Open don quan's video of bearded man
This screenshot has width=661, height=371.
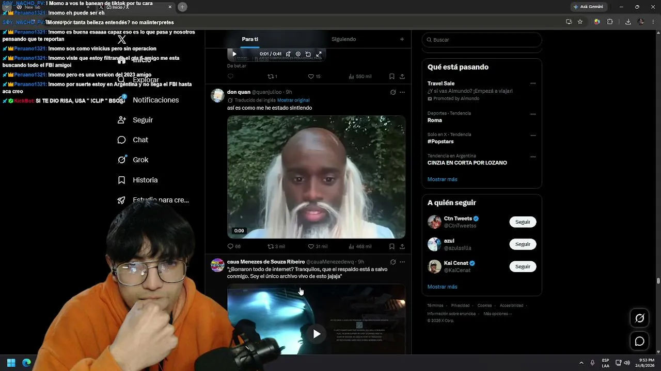pyautogui.click(x=316, y=177)
